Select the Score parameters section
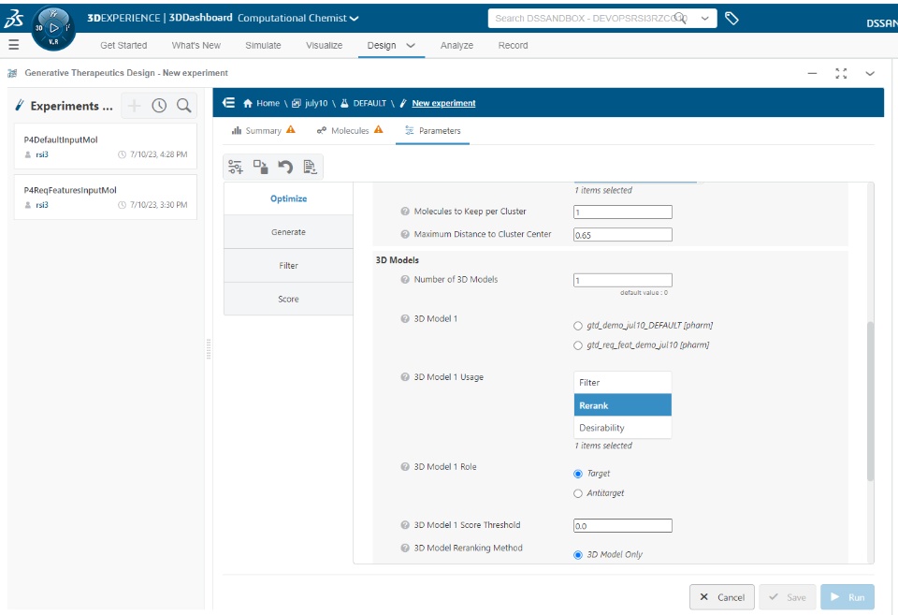Screen dimensions: 898x615 click(288, 300)
